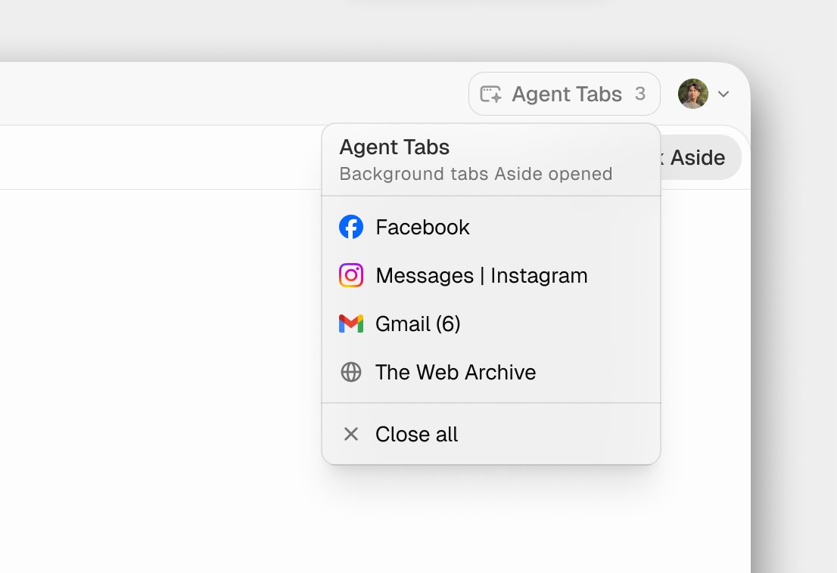Image resolution: width=837 pixels, height=573 pixels.
Task: Click the Facebook logo icon
Action: [351, 227]
